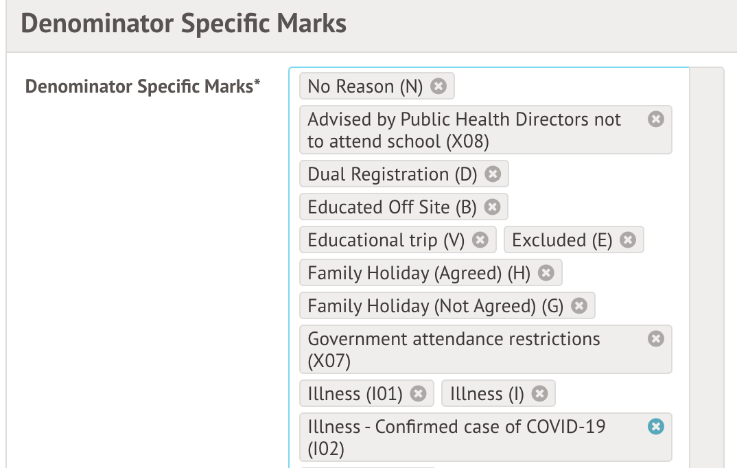Remove Government attendance restrictions (X07) tag

pos(656,339)
